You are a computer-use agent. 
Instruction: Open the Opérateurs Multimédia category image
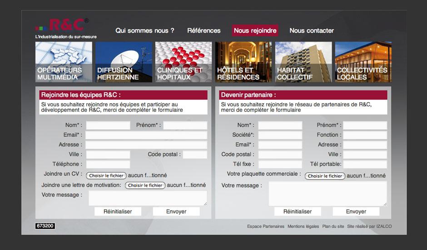tap(64, 62)
